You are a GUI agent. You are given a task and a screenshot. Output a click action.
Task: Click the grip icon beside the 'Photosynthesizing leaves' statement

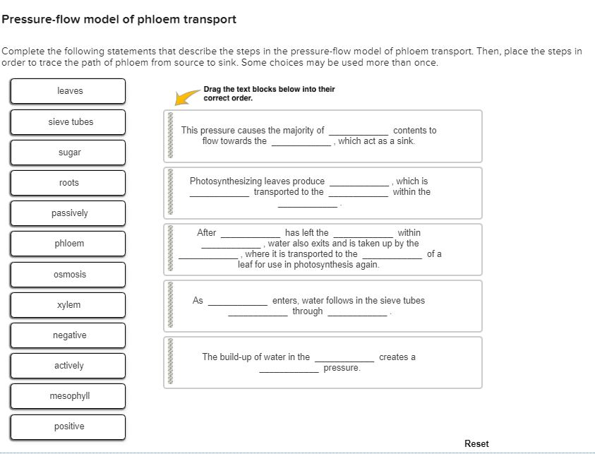coord(169,193)
